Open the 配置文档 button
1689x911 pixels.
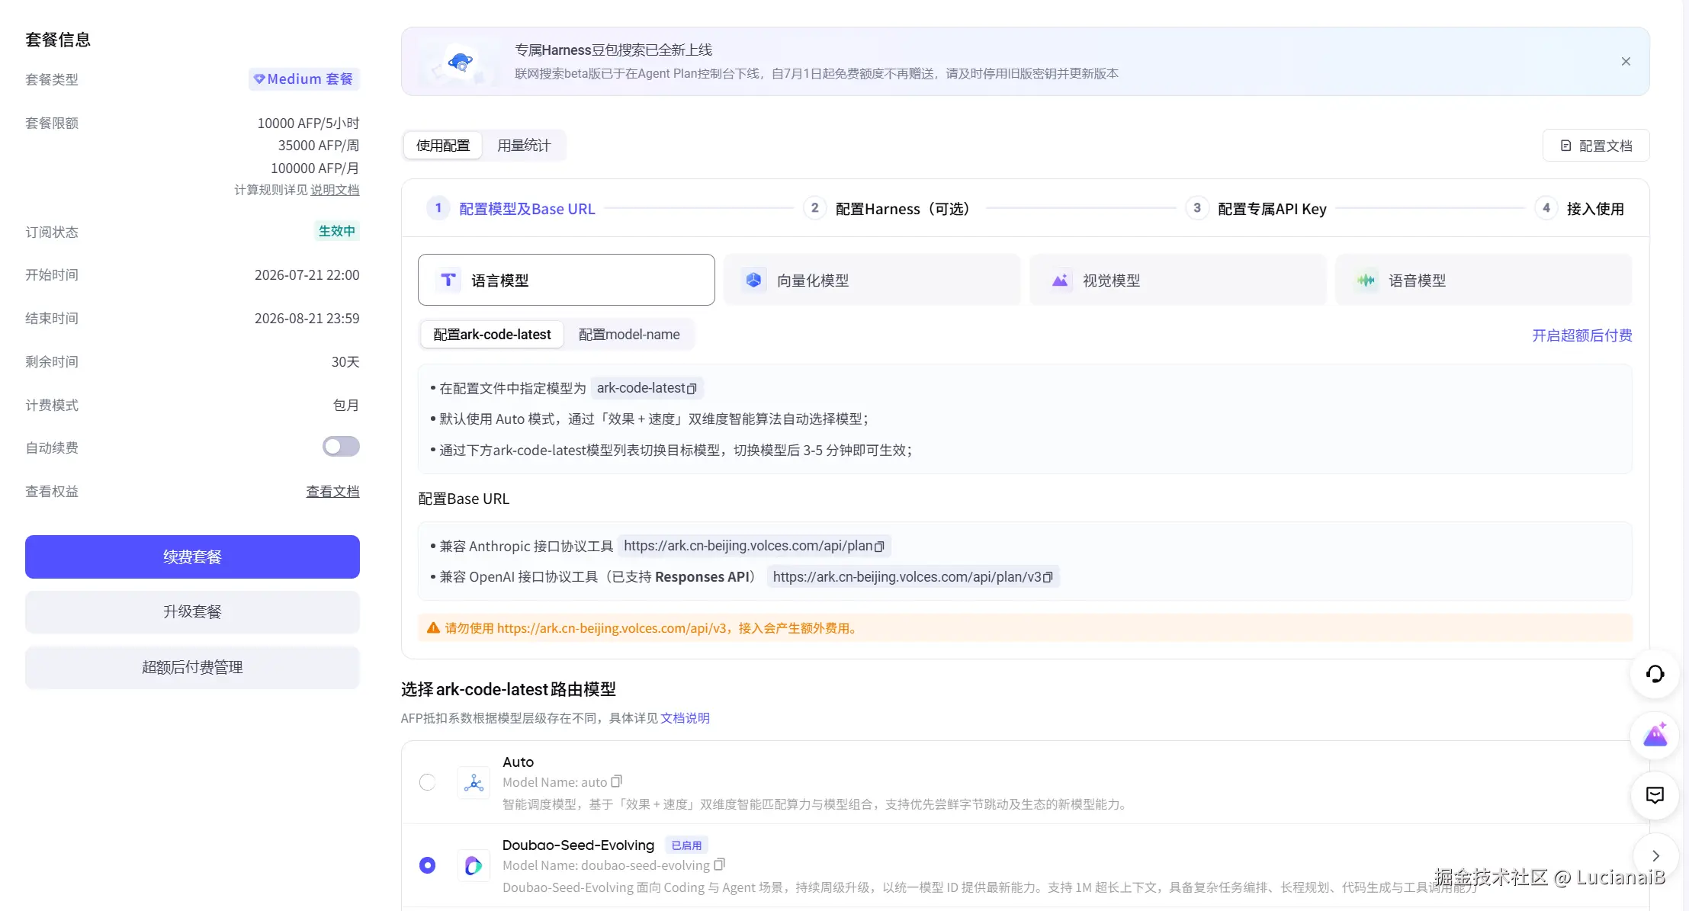point(1596,146)
